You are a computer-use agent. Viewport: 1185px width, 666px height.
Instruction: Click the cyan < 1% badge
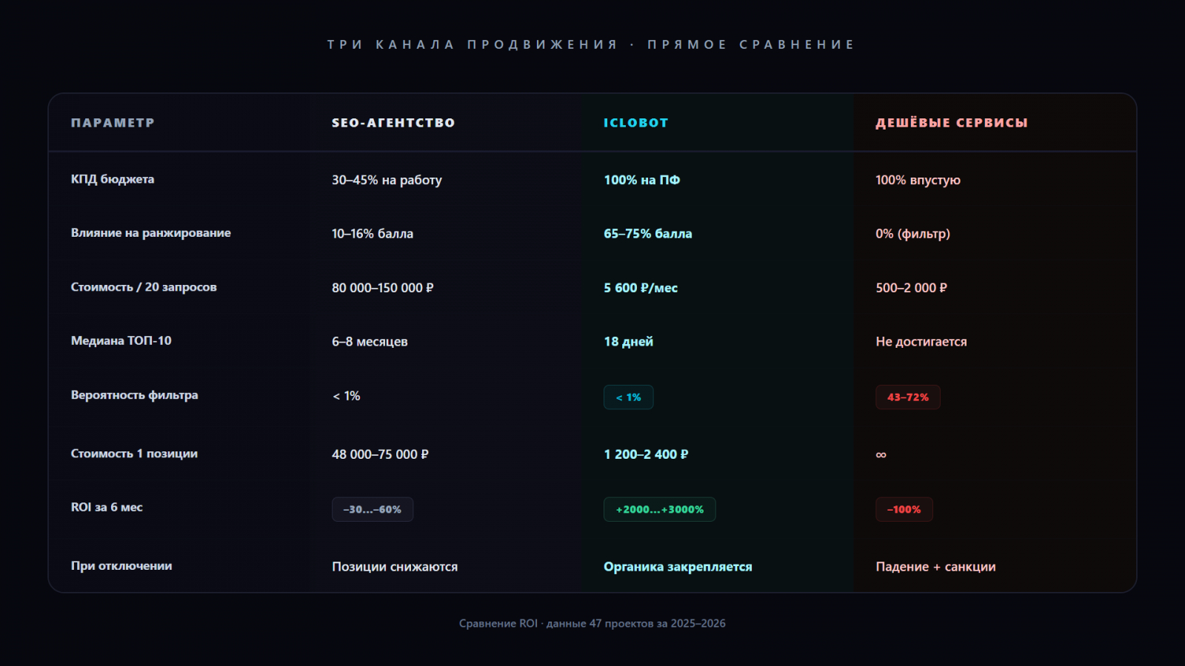[628, 397]
